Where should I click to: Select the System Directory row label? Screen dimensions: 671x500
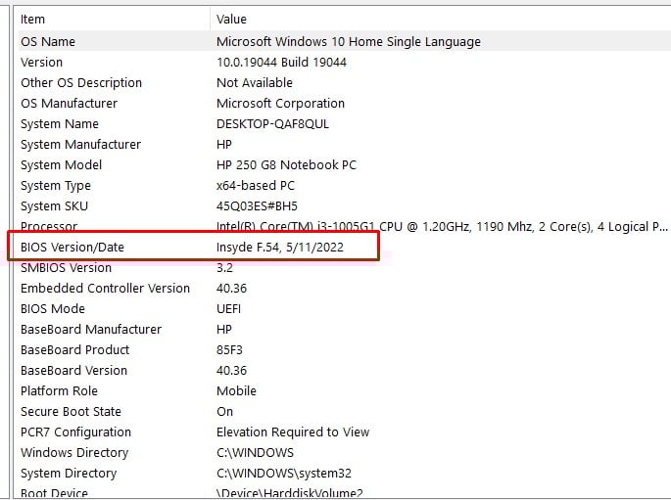point(69,473)
